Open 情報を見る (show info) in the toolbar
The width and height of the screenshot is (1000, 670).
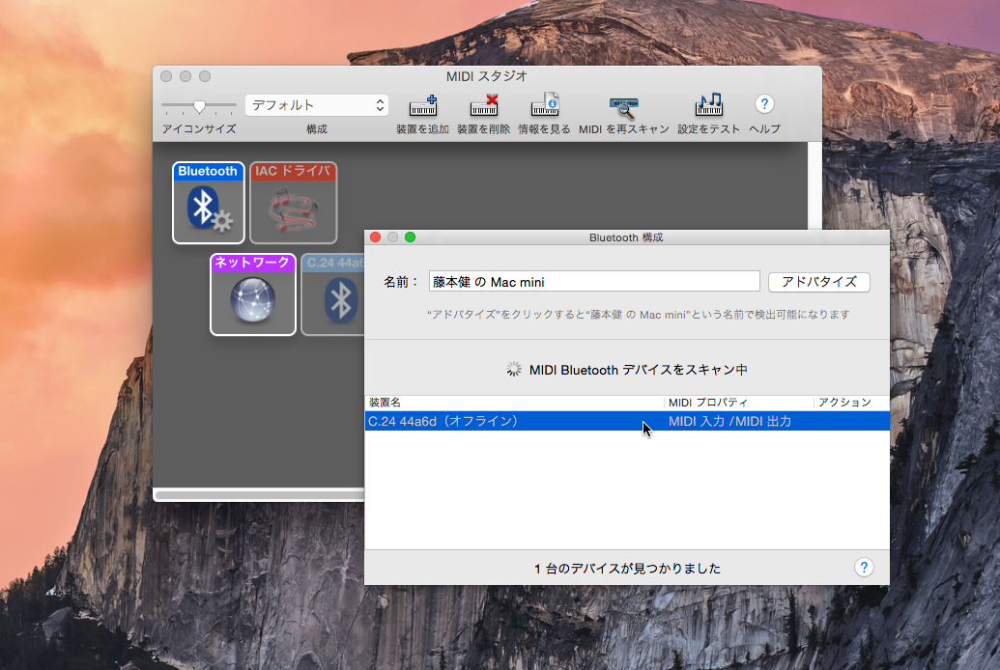point(545,106)
